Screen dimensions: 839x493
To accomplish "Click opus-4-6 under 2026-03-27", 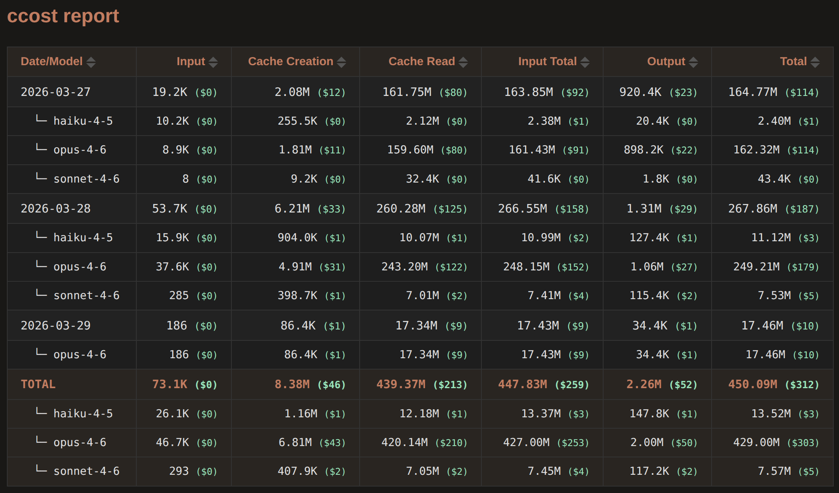I will (x=80, y=150).
